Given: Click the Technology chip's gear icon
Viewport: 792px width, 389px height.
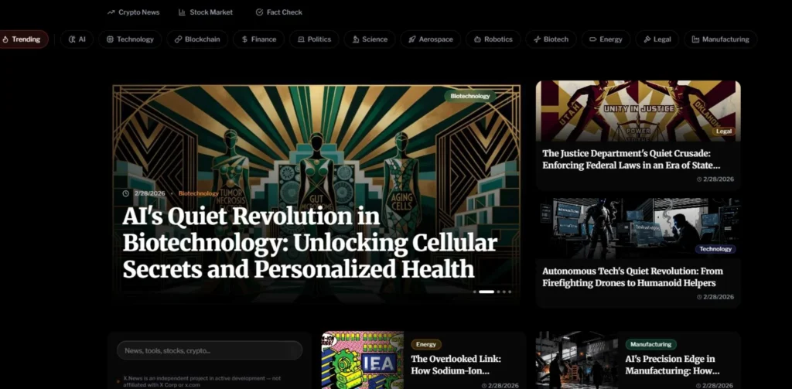Looking at the screenshot, I should [x=110, y=39].
